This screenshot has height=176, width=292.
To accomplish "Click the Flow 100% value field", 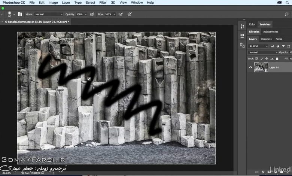I will pyautogui.click(x=109, y=14).
